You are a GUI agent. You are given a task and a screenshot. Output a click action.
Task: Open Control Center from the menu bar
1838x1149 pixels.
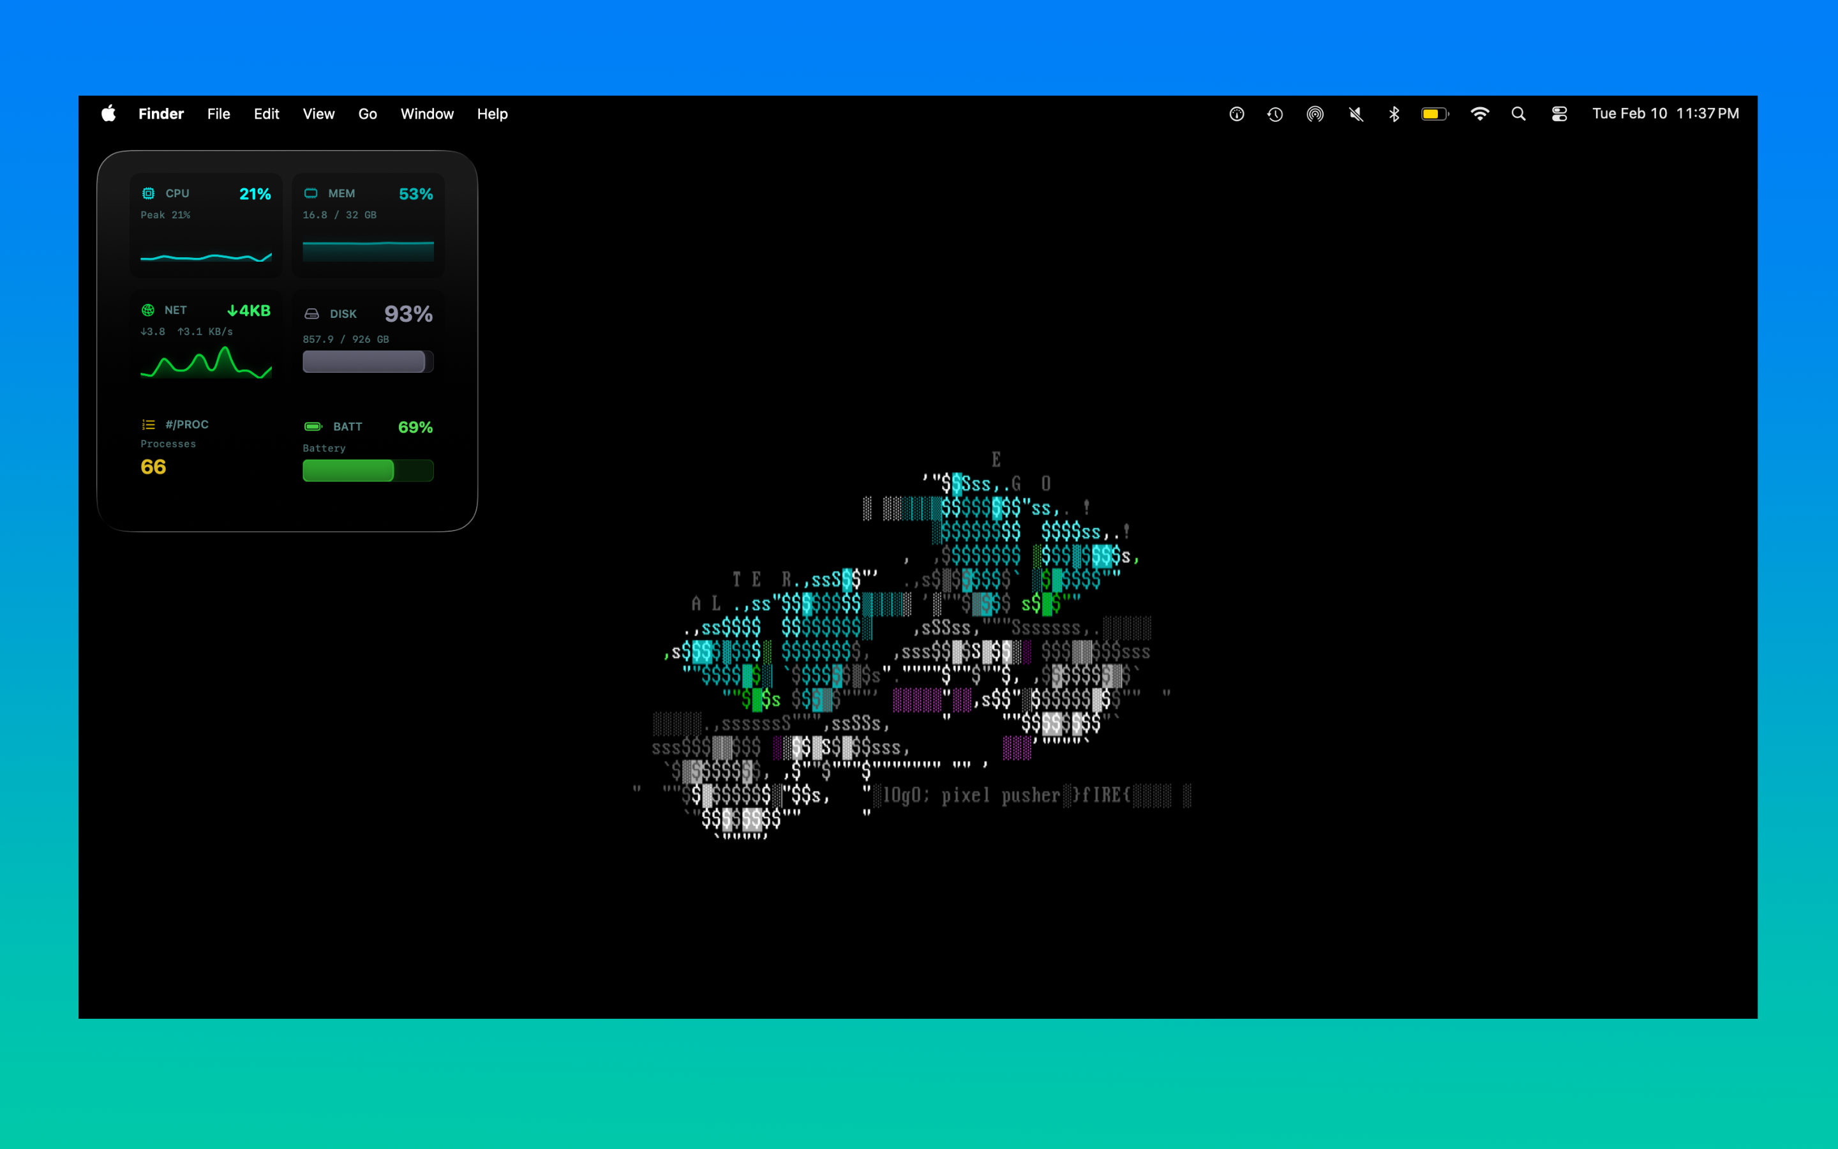pyautogui.click(x=1559, y=113)
